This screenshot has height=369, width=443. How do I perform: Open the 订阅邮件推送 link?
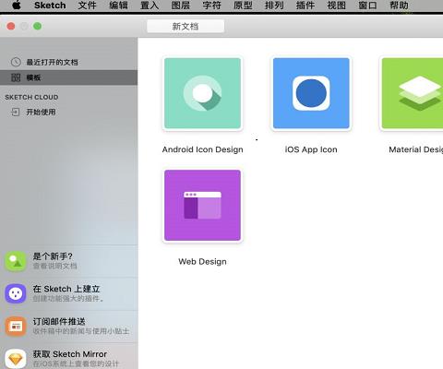tap(59, 322)
